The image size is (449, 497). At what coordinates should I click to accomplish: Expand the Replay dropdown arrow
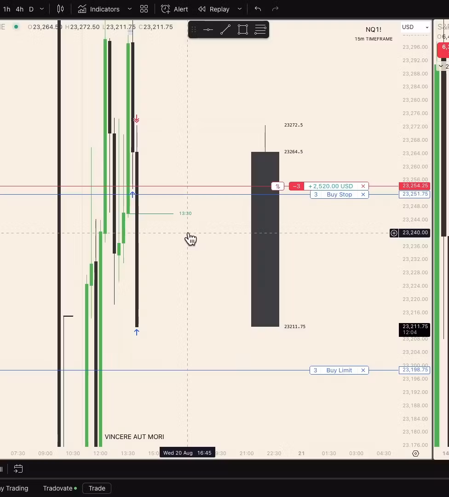tap(239, 9)
